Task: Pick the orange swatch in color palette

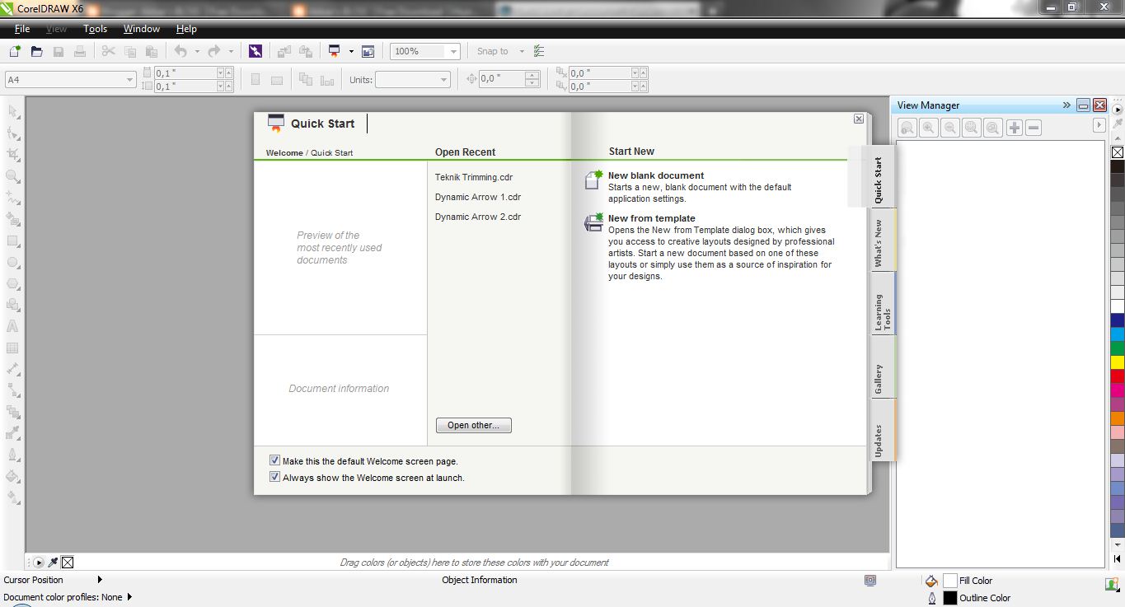Action: coord(1118,418)
